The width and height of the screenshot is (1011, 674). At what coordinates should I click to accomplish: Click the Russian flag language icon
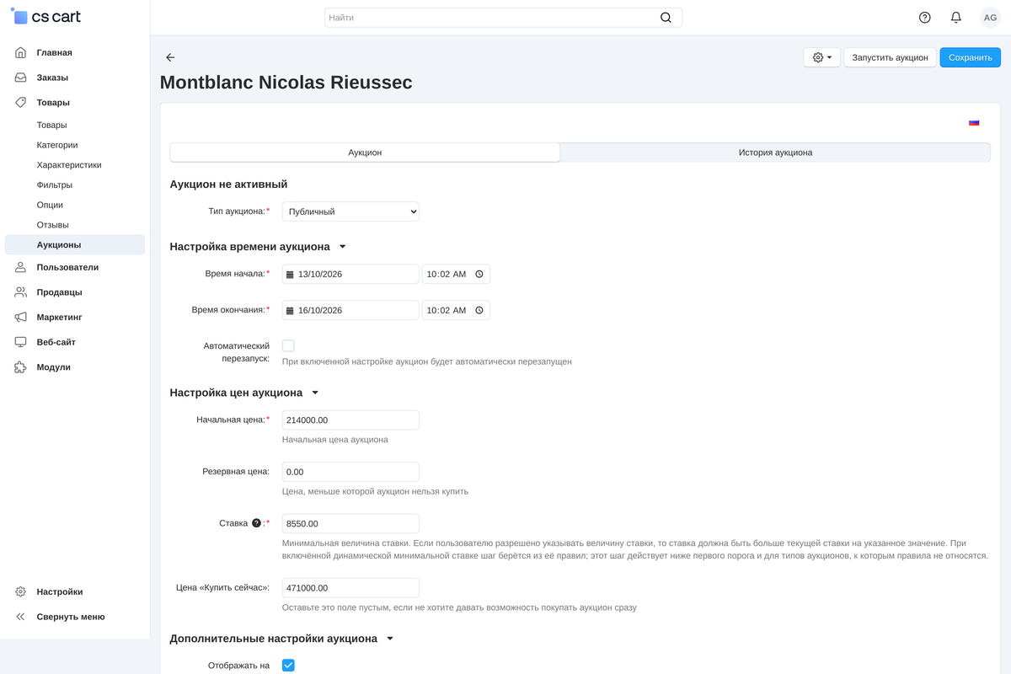click(x=974, y=122)
